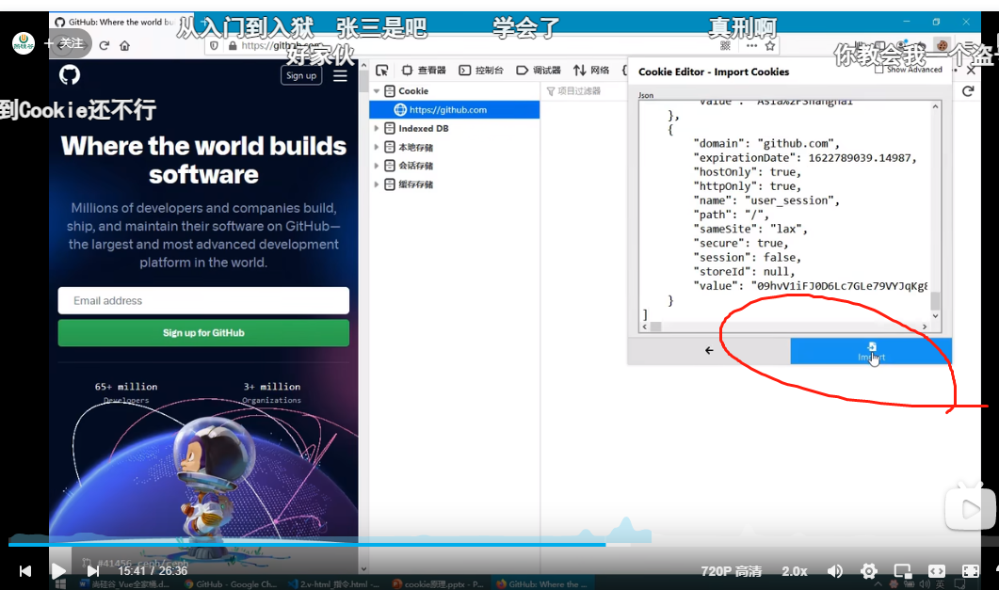Toggle wide-screen player mode icon
Image resolution: width=999 pixels, height=590 pixels.
click(937, 571)
